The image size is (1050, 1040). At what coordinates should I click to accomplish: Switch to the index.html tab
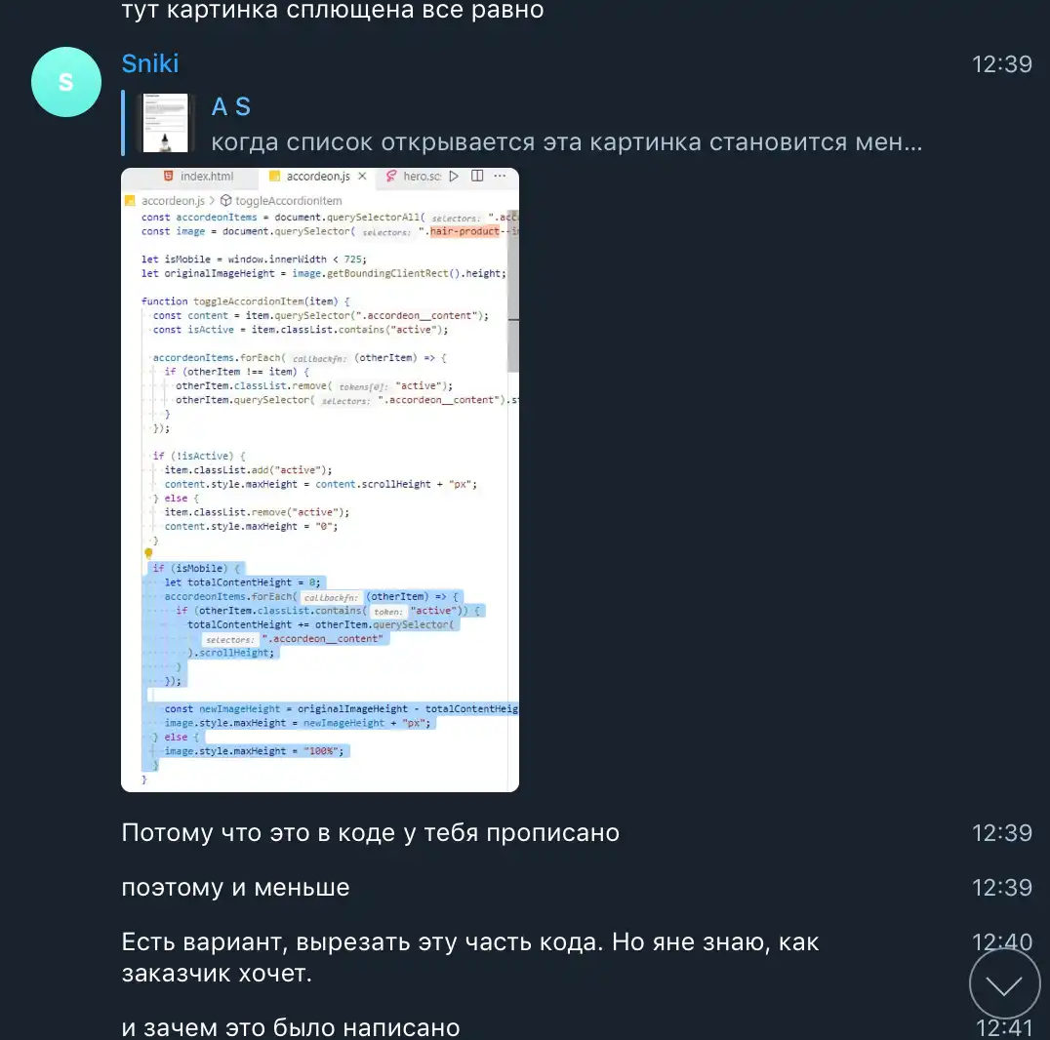point(199,177)
